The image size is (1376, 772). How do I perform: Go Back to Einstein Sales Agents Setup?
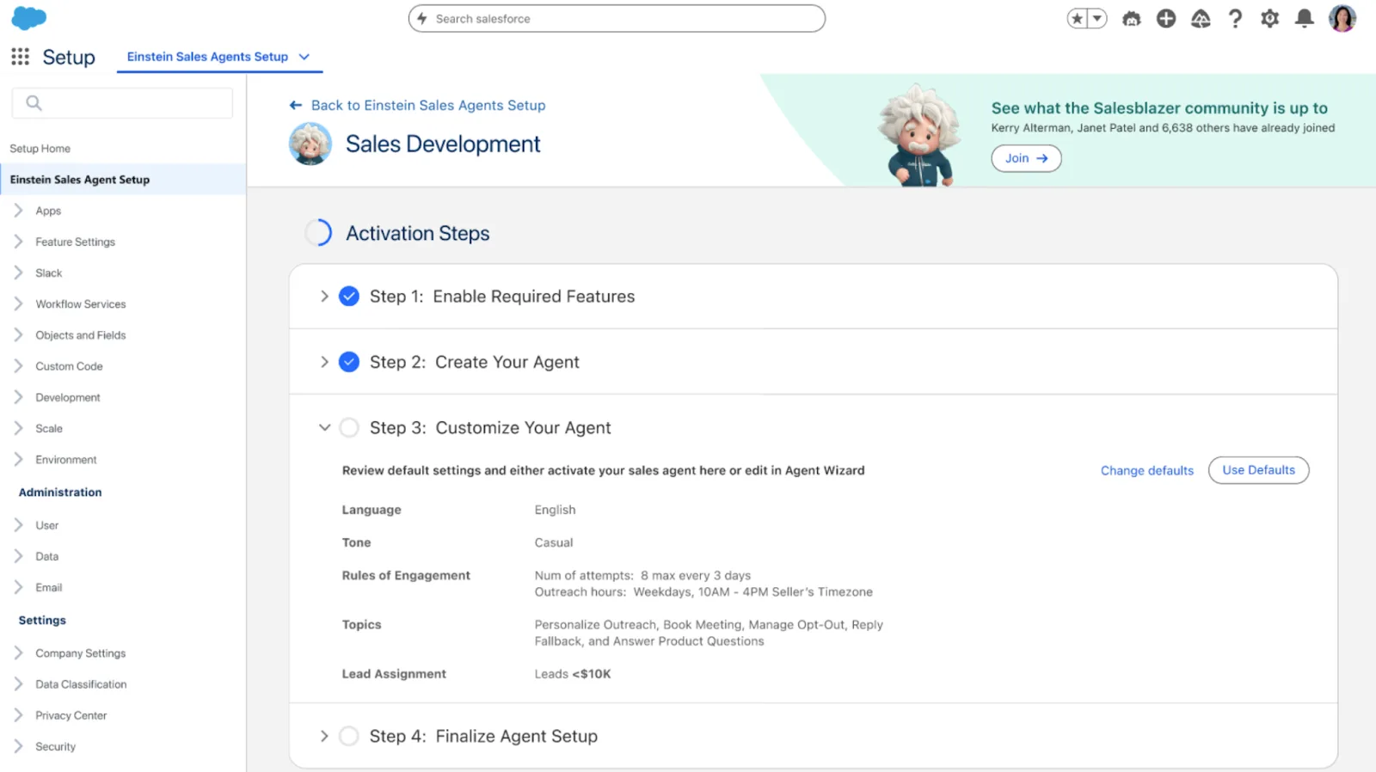(x=428, y=105)
